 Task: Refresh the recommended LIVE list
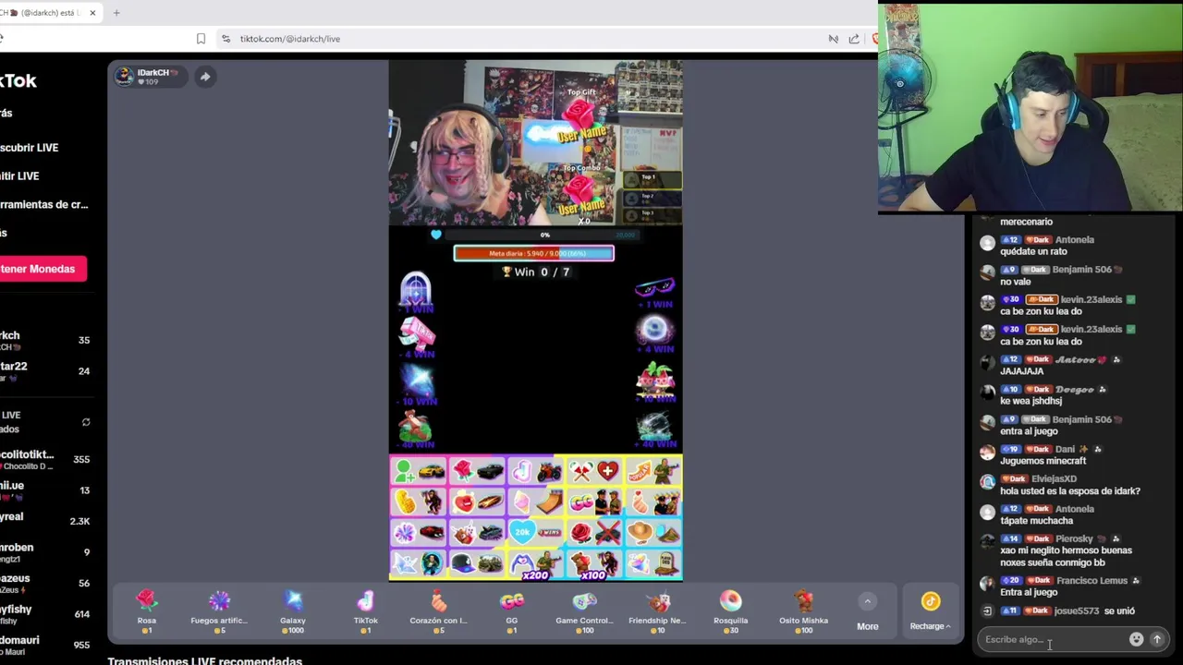pos(86,422)
